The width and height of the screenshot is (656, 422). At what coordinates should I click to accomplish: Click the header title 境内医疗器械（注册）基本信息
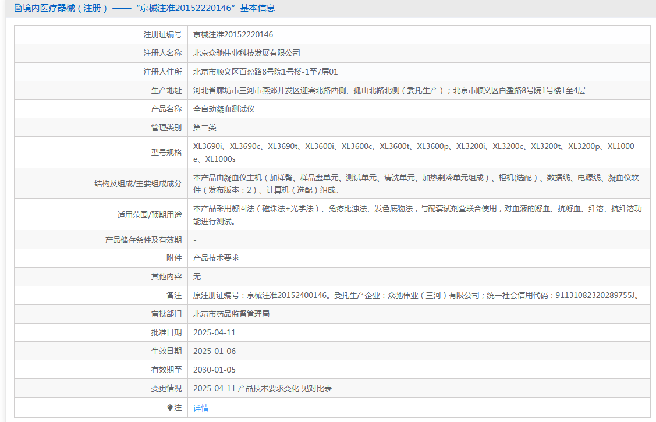(x=148, y=8)
